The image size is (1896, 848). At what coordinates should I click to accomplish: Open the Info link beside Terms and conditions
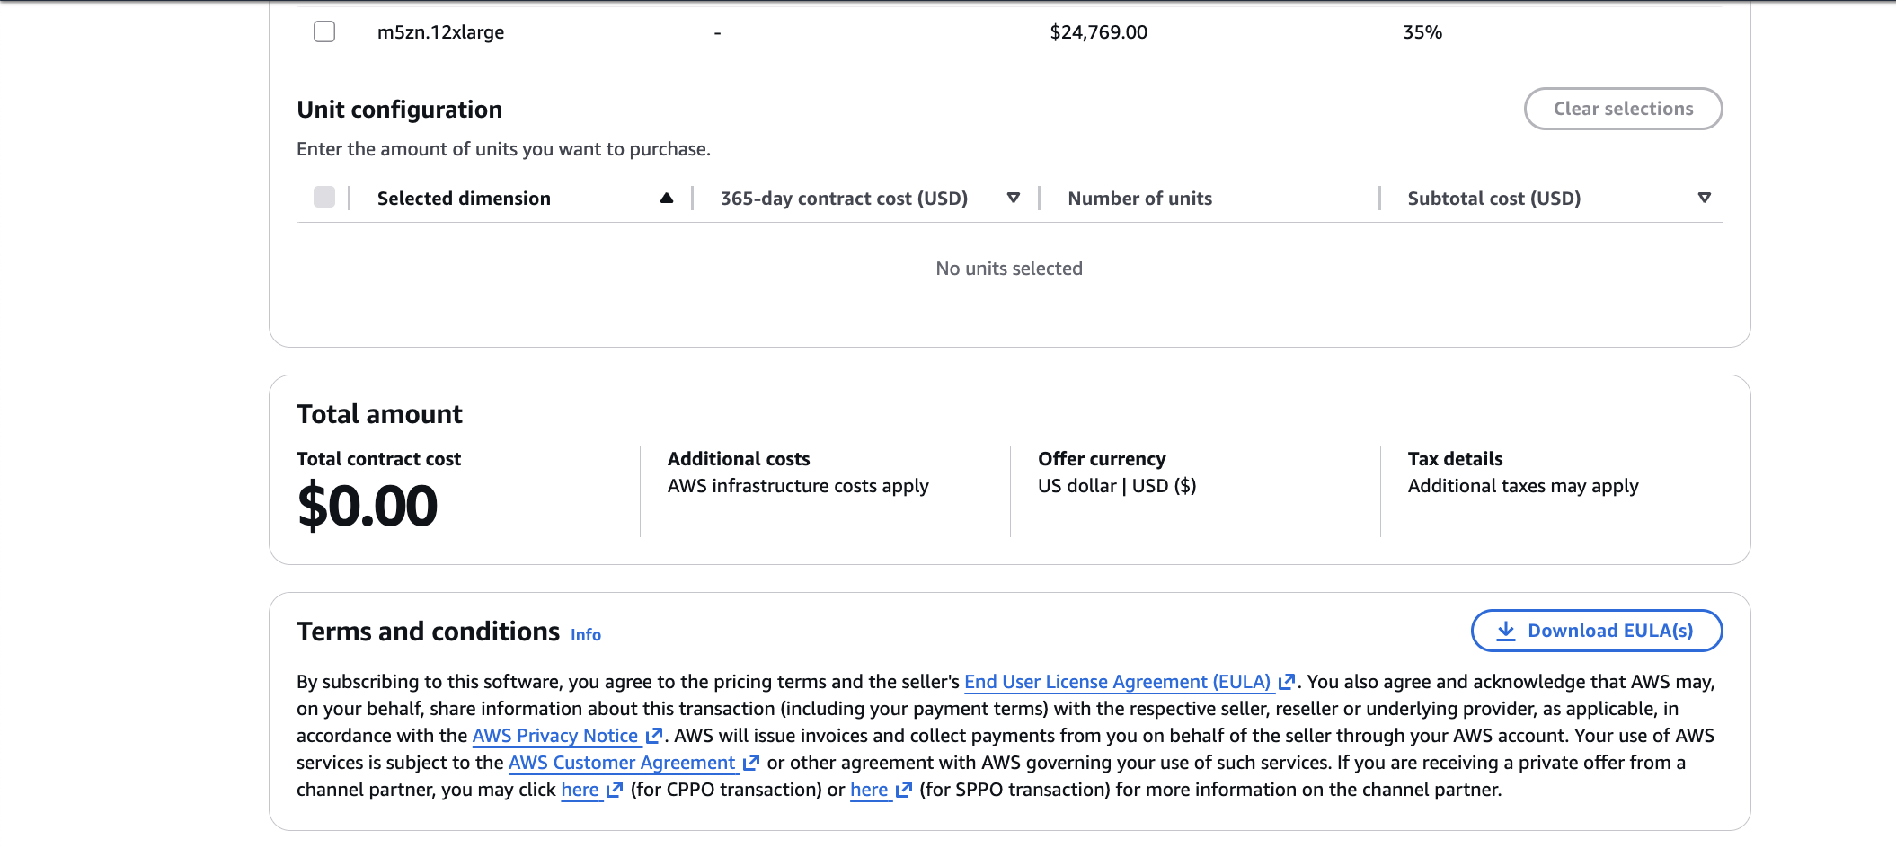point(586,635)
